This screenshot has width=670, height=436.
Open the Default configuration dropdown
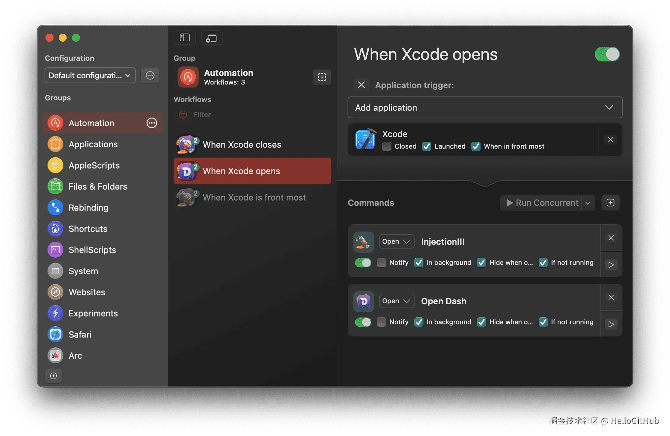(x=90, y=76)
